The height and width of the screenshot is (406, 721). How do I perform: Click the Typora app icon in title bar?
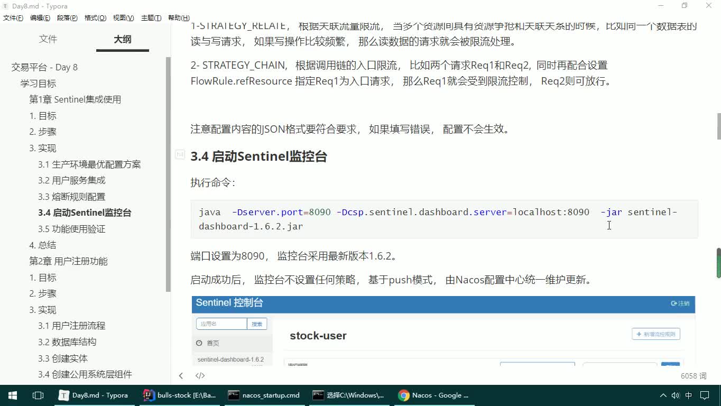tap(5, 6)
